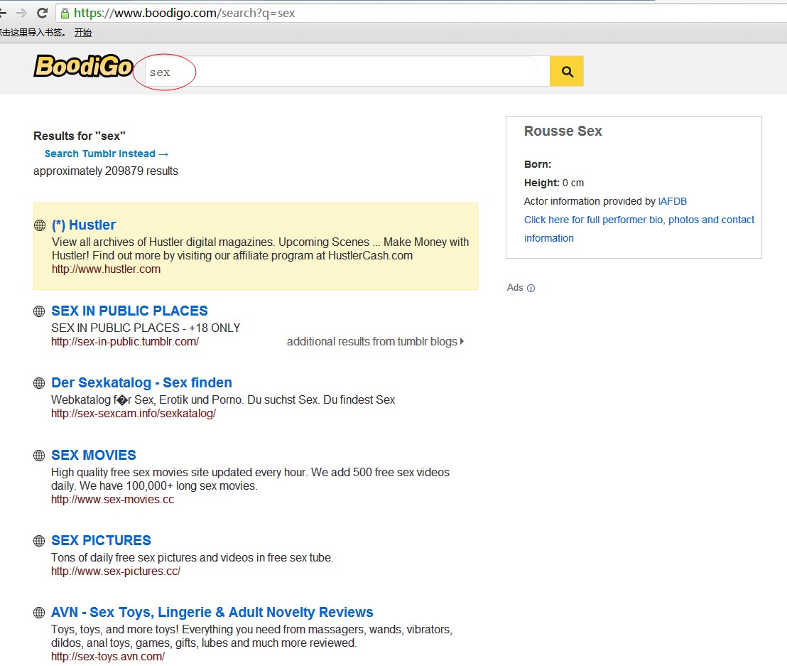Click the globe icon beside Der Sexkatalog result
787x666 pixels.
click(x=40, y=383)
